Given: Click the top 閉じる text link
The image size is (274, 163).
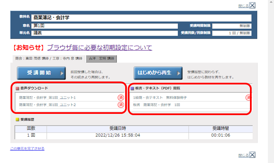Looking at the screenshot, I should pyautogui.click(x=244, y=6).
